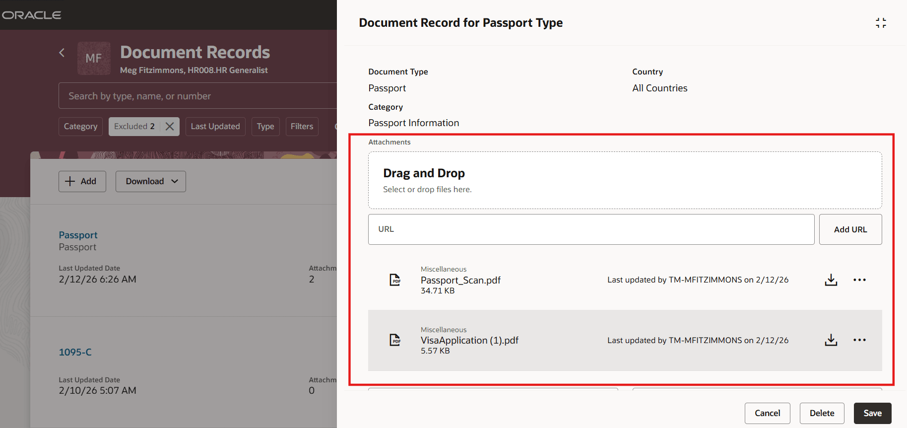Image resolution: width=907 pixels, height=428 pixels.
Task: Open the Passport document record link
Action: (x=78, y=235)
